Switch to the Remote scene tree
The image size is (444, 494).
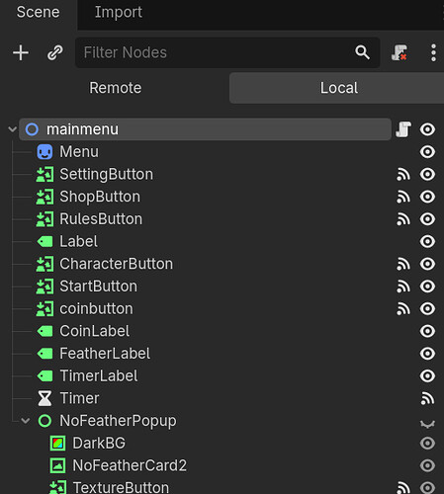(115, 88)
